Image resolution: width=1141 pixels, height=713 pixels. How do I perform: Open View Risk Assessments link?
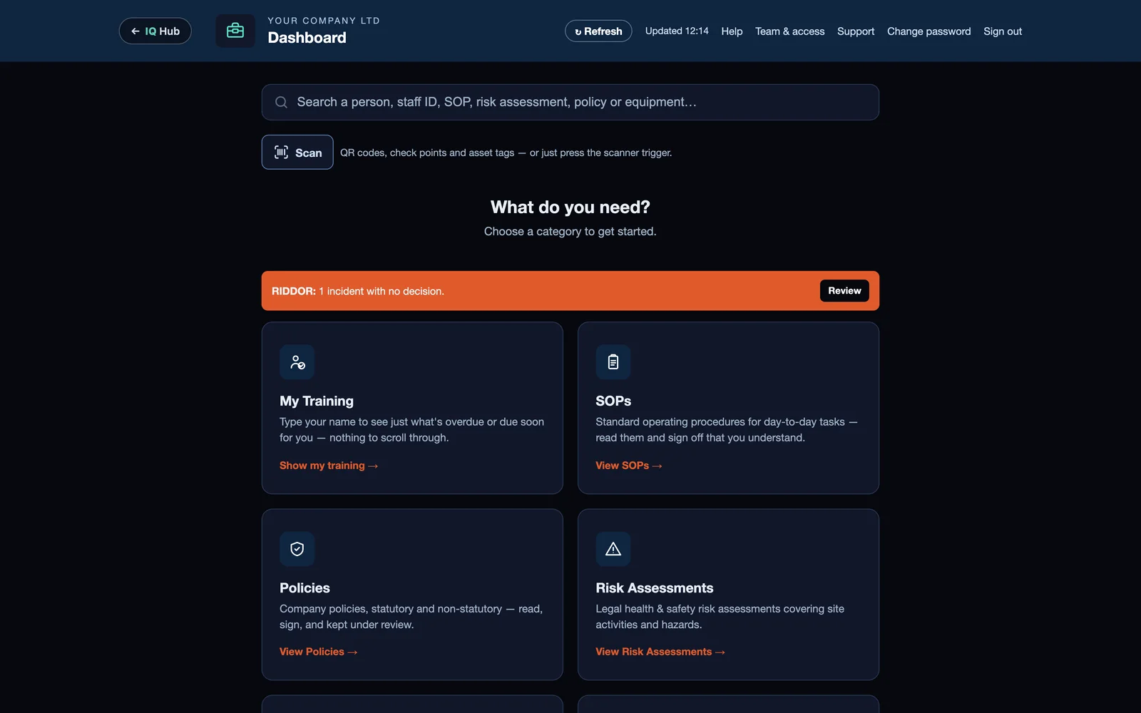coord(660,652)
